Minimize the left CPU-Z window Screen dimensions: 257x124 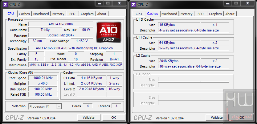coord(100,3)
